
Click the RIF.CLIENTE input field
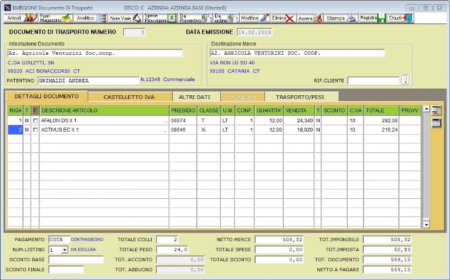tap(374, 81)
